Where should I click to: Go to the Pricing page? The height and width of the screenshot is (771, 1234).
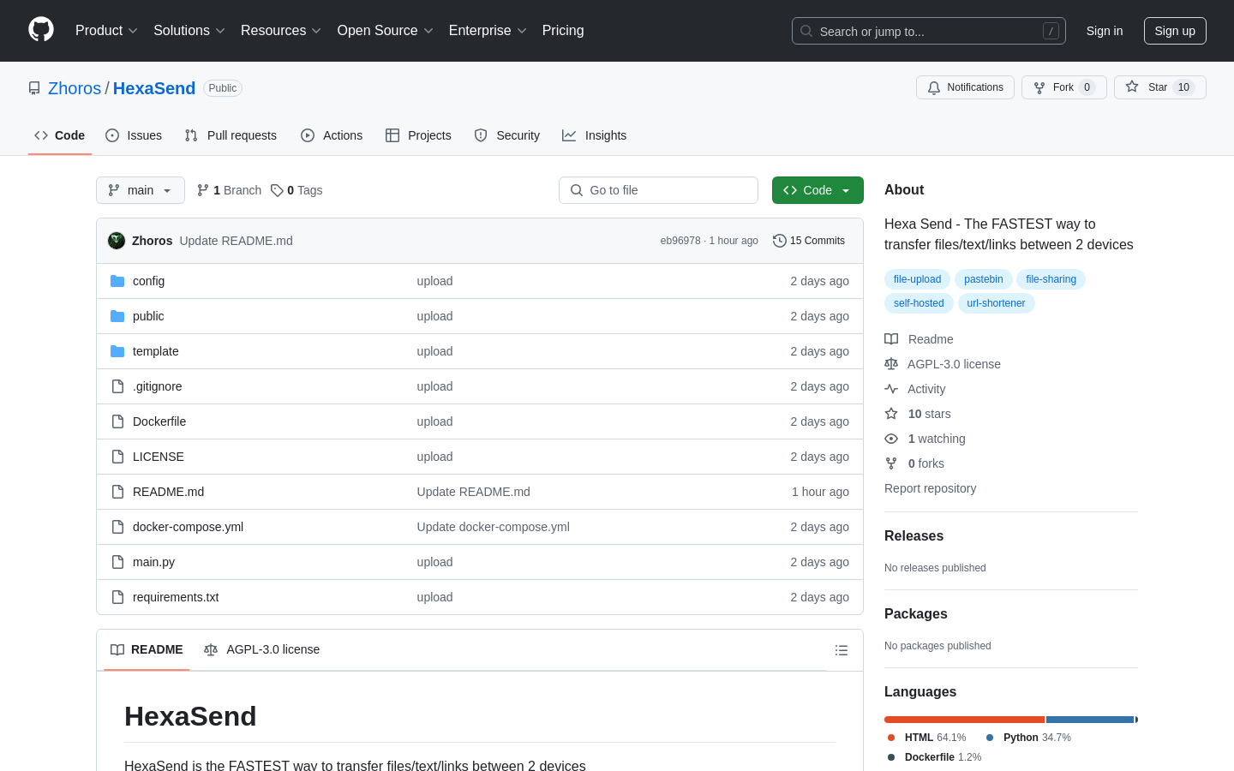pos(563,31)
